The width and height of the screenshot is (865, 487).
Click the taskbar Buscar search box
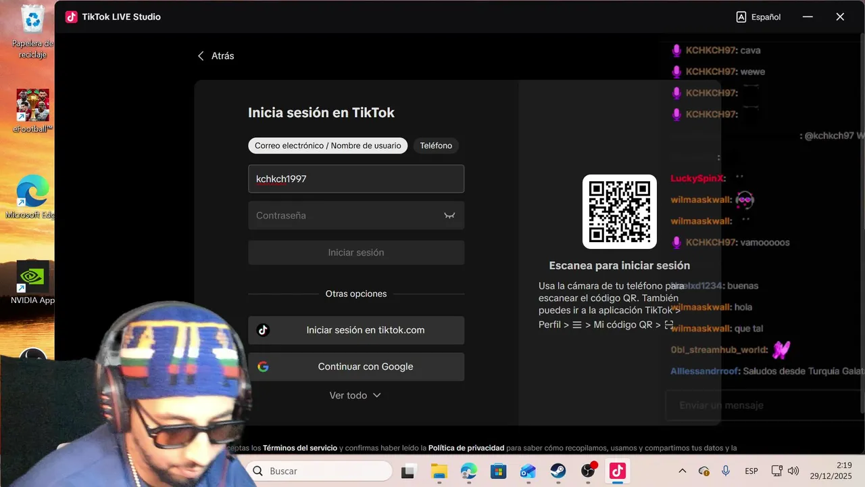coord(319,471)
